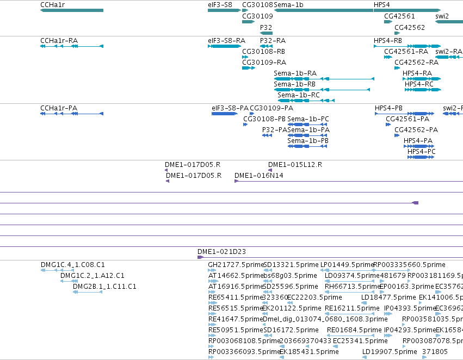Select EST DMG2B.1_1.C11.C1
Image resolution: width=463 pixels, height=360 pixels.
(x=105, y=287)
